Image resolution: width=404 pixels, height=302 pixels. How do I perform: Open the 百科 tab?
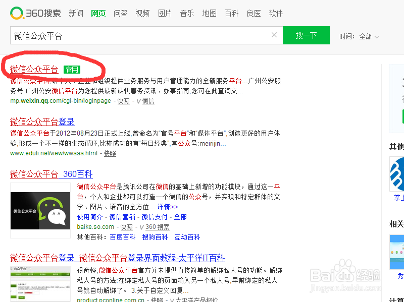tap(231, 14)
